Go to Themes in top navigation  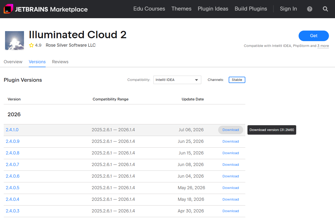pyautogui.click(x=181, y=9)
